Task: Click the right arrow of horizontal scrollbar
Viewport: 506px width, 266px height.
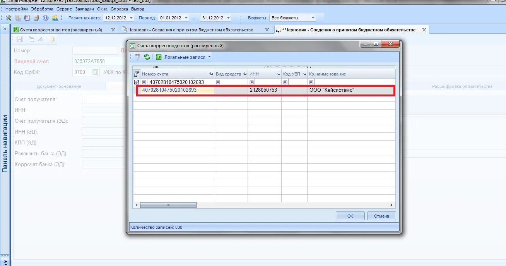Action: [x=392, y=205]
